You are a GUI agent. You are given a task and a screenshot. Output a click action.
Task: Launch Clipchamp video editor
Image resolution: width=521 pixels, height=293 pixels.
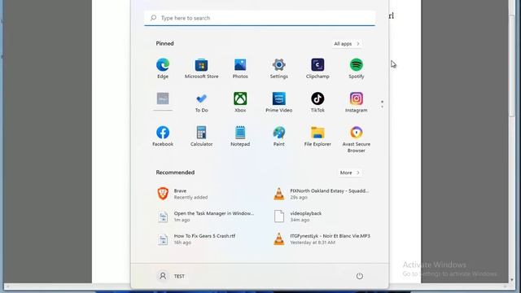click(x=317, y=68)
